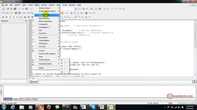
Task: Click the Cut scissors icon
Action: click(x=19, y=9)
